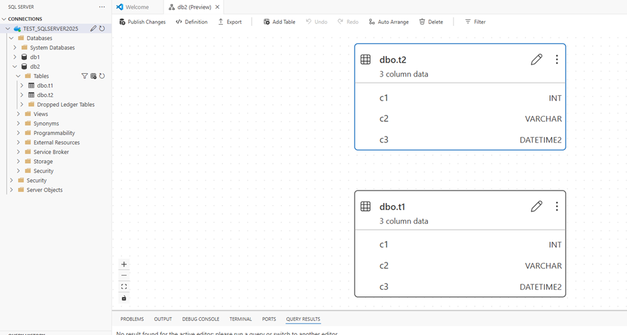Toggle the canvas lock

(124, 298)
